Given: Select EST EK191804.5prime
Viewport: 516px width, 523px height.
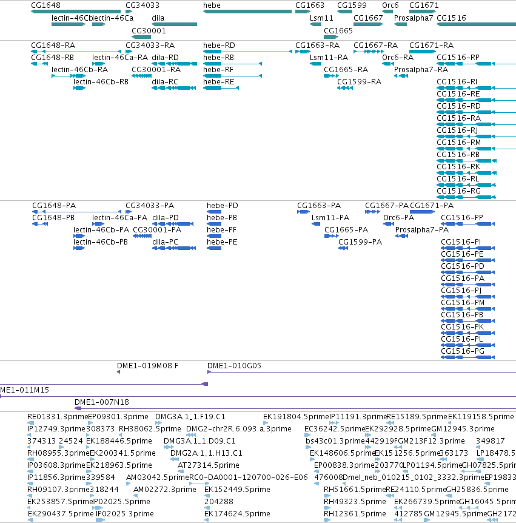Looking at the screenshot, I should point(266,423).
